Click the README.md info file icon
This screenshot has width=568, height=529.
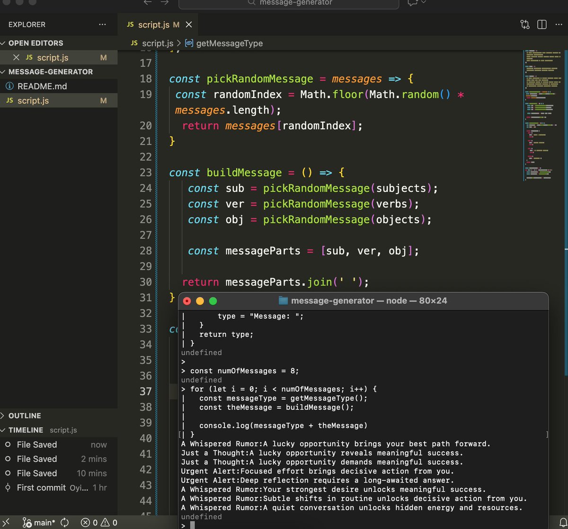pos(9,86)
